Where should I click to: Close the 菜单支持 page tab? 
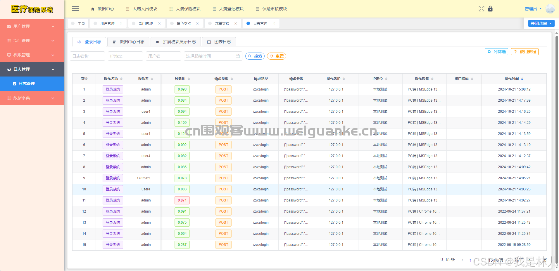236,23
